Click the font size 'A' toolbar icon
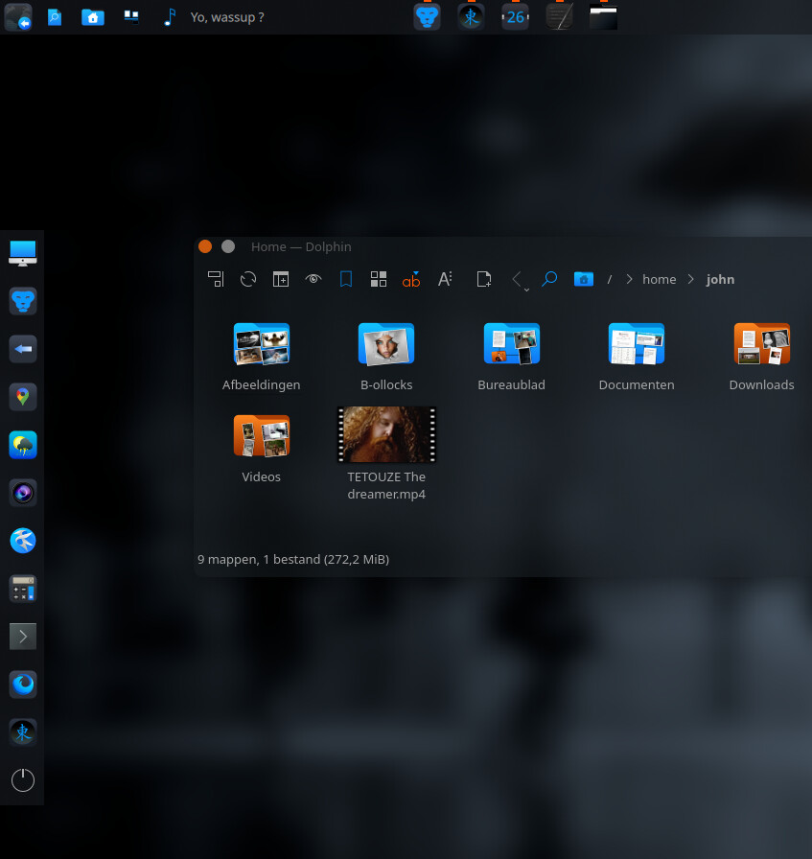The height and width of the screenshot is (859, 812). click(x=445, y=279)
